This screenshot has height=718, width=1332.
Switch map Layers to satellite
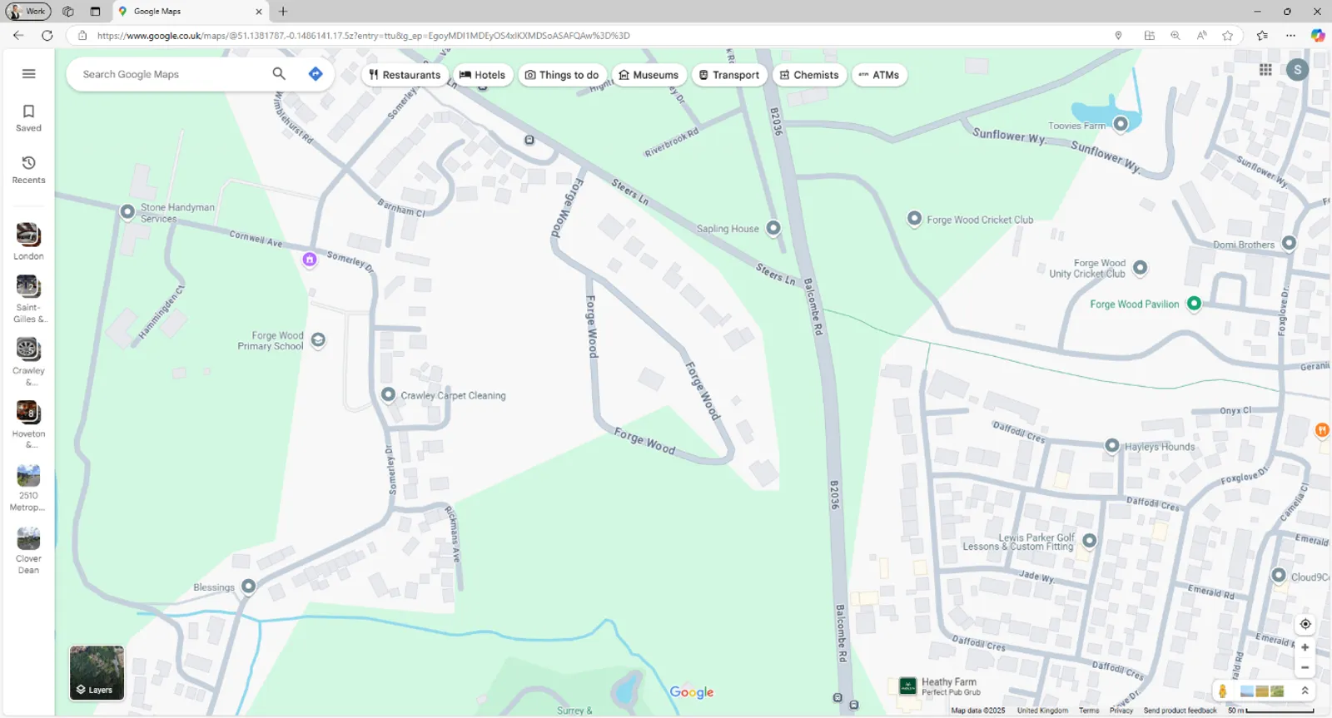(x=97, y=672)
